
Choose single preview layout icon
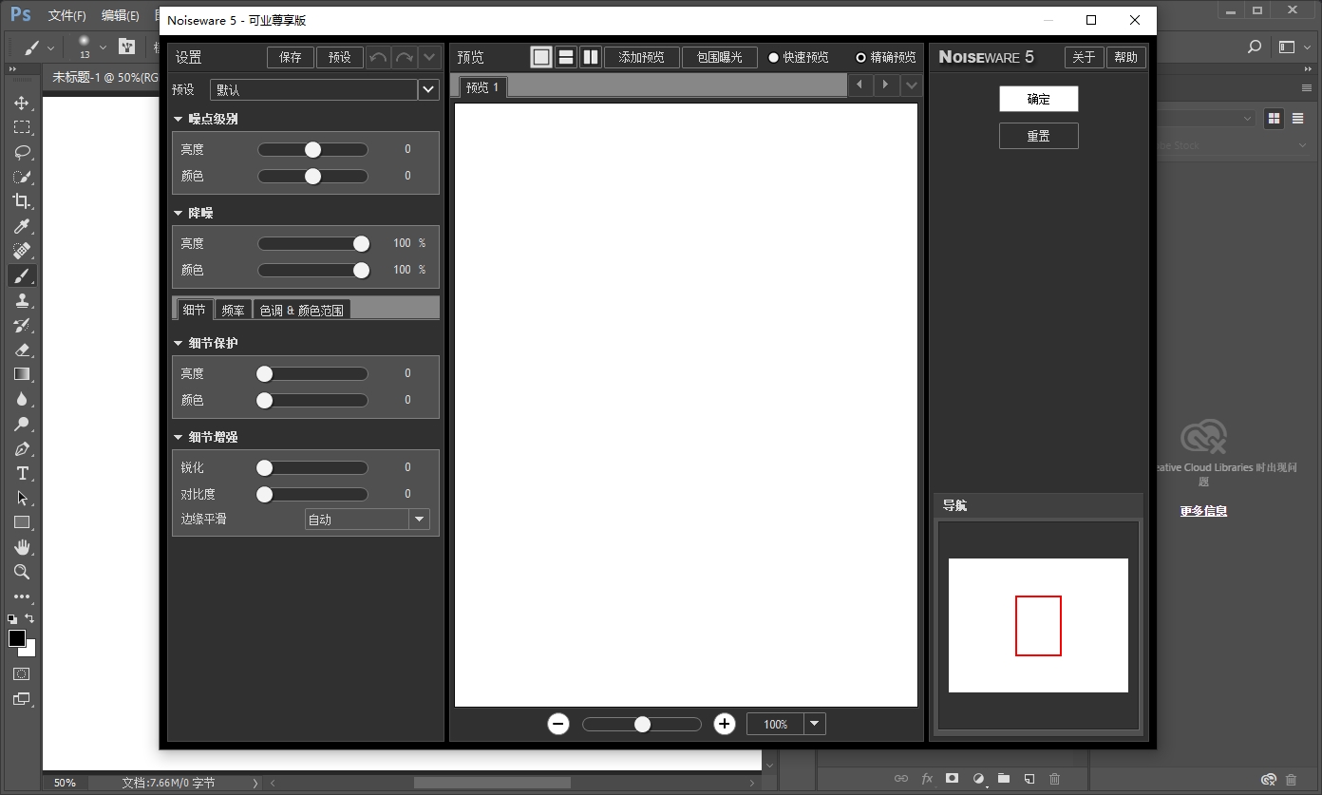541,57
